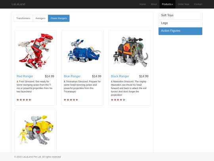The width and height of the screenshot is (214, 161).
Task: Open the Contact page
Action: (x=198, y=4)
